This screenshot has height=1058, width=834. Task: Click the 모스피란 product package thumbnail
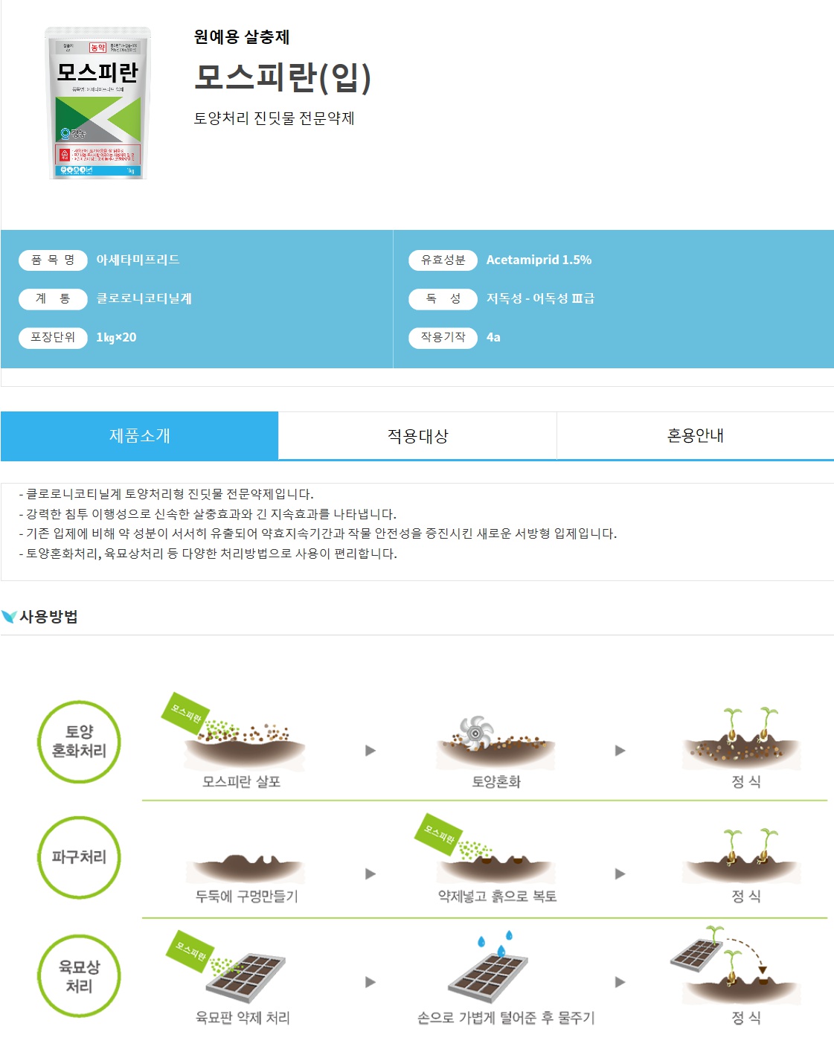coord(97,103)
